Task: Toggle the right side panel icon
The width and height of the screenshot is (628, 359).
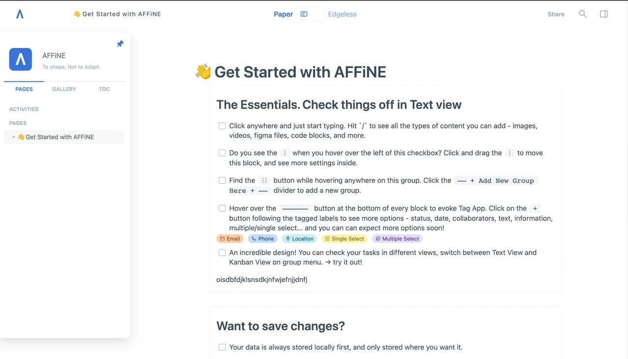Action: pos(604,14)
